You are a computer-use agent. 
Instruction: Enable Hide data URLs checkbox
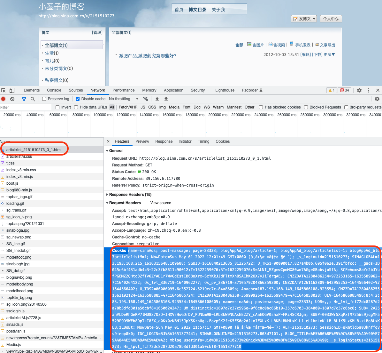76,107
